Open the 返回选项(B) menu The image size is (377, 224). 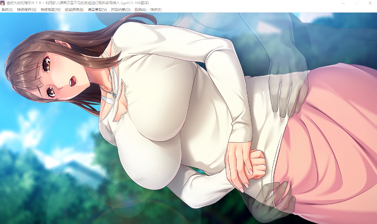(74, 10)
